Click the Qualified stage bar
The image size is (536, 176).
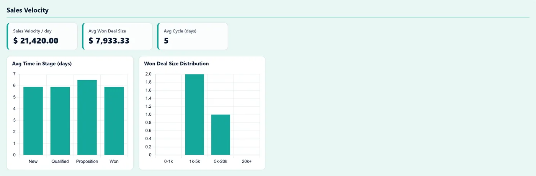[60, 121]
